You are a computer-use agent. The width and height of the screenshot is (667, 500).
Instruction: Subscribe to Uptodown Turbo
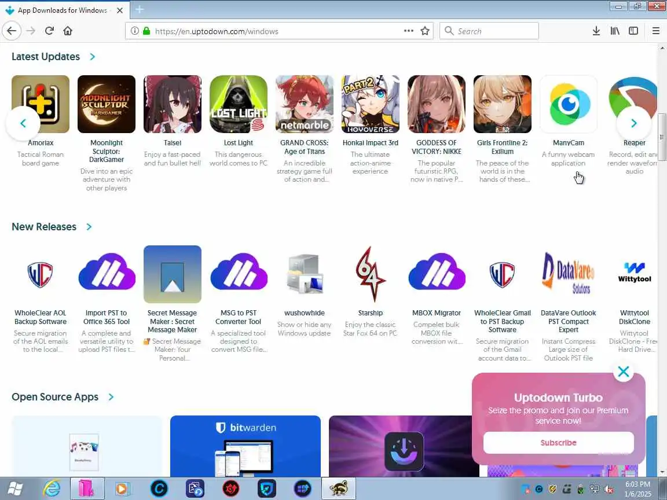point(559,443)
